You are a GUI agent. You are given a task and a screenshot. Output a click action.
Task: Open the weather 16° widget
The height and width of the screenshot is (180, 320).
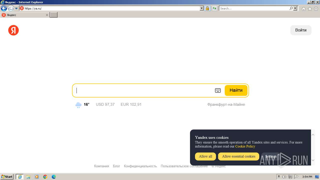(x=82, y=104)
